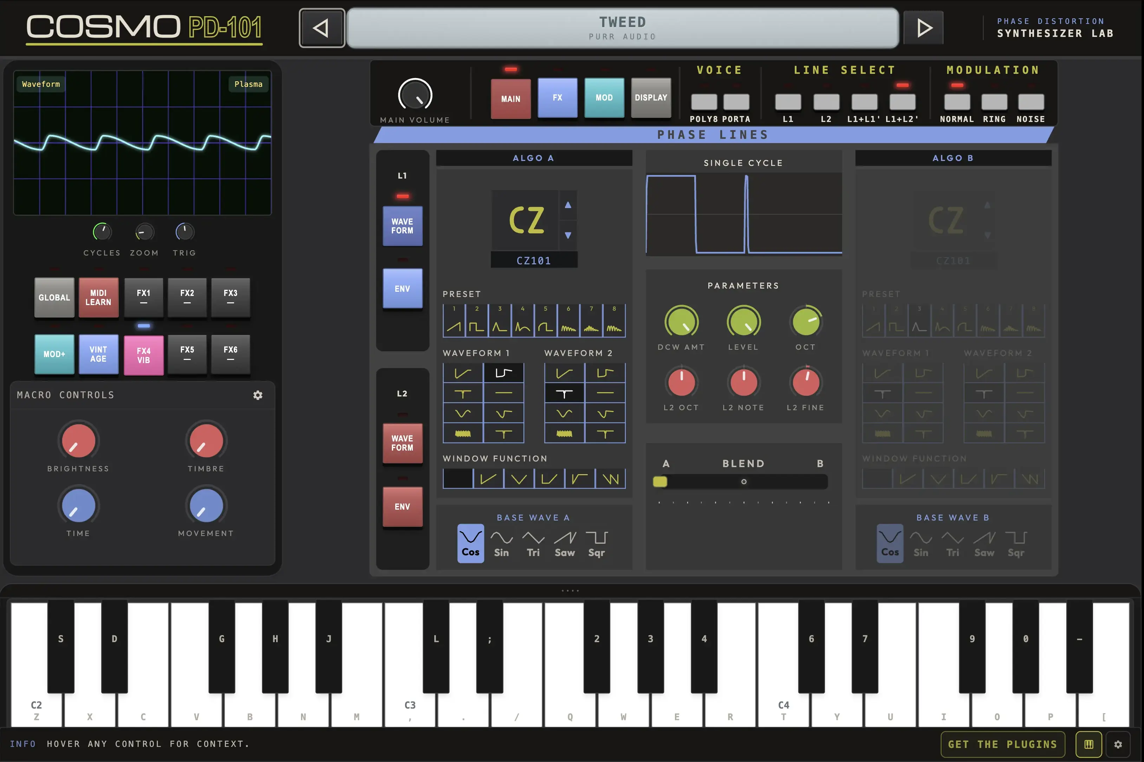
Task: Toggle the on-screen keyboard icon
Action: 1088,744
